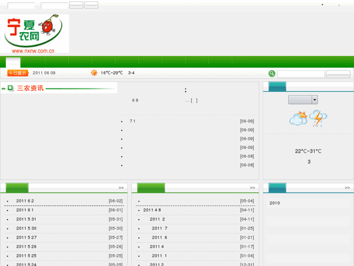Screen dimensions: 354x266
Task: Click the Ningxia Nongwang logo image
Action: [34, 34]
